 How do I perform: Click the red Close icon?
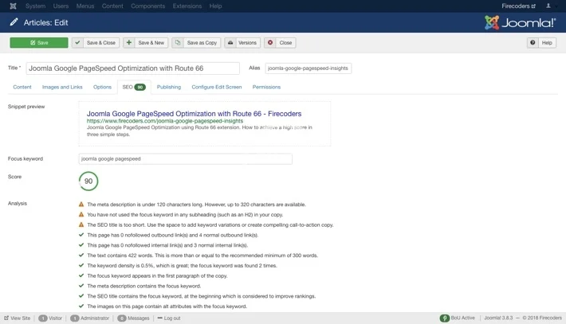[270, 43]
